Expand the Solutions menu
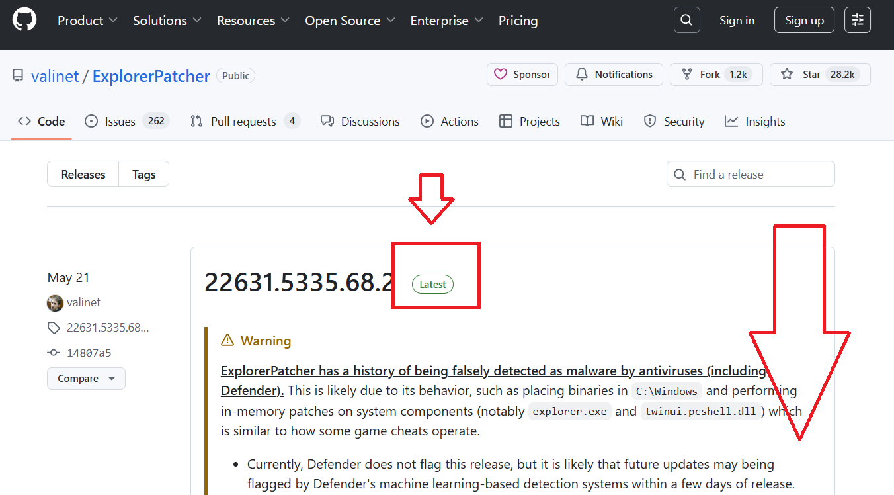The image size is (894, 495). (x=167, y=21)
